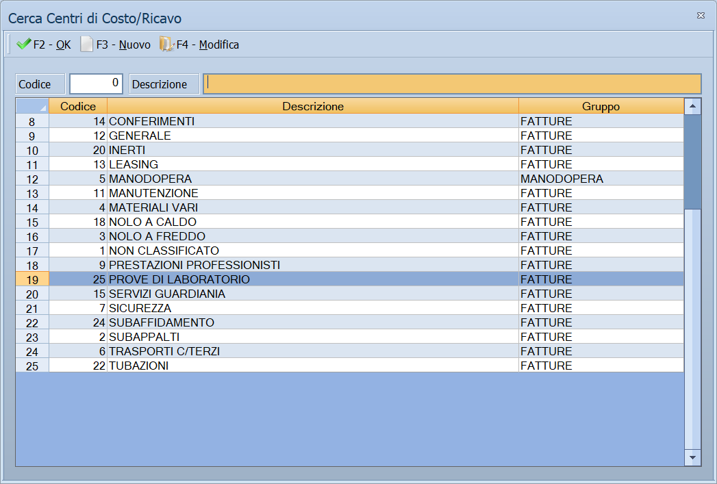
Task: Create new entry via F3 - Nuovo
Action: tap(115, 44)
